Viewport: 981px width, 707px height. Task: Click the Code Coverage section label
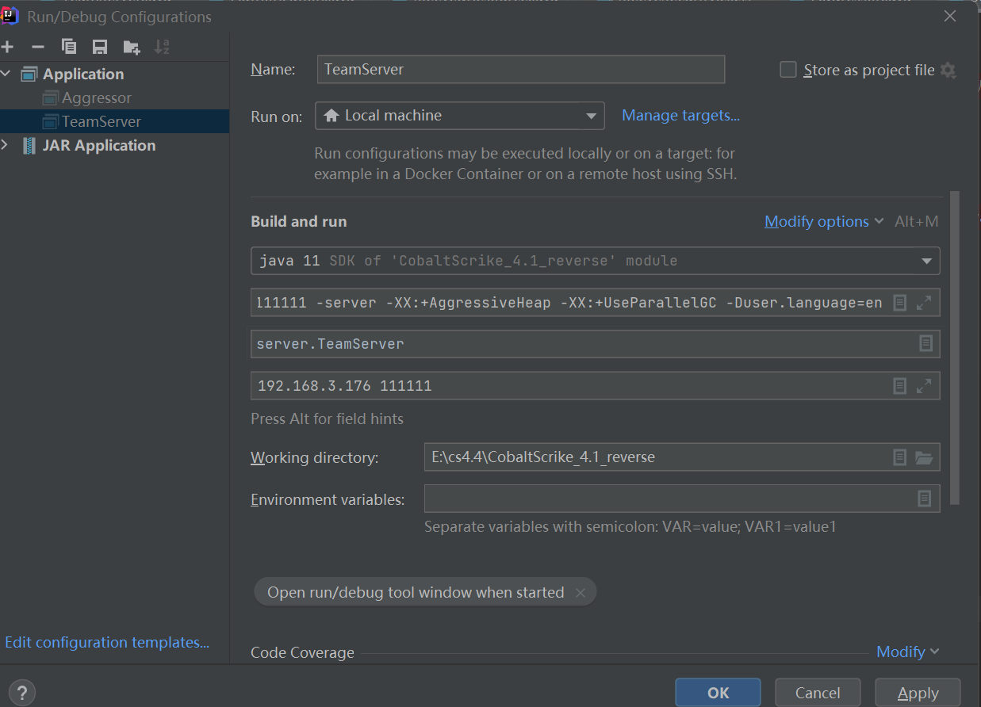(302, 652)
